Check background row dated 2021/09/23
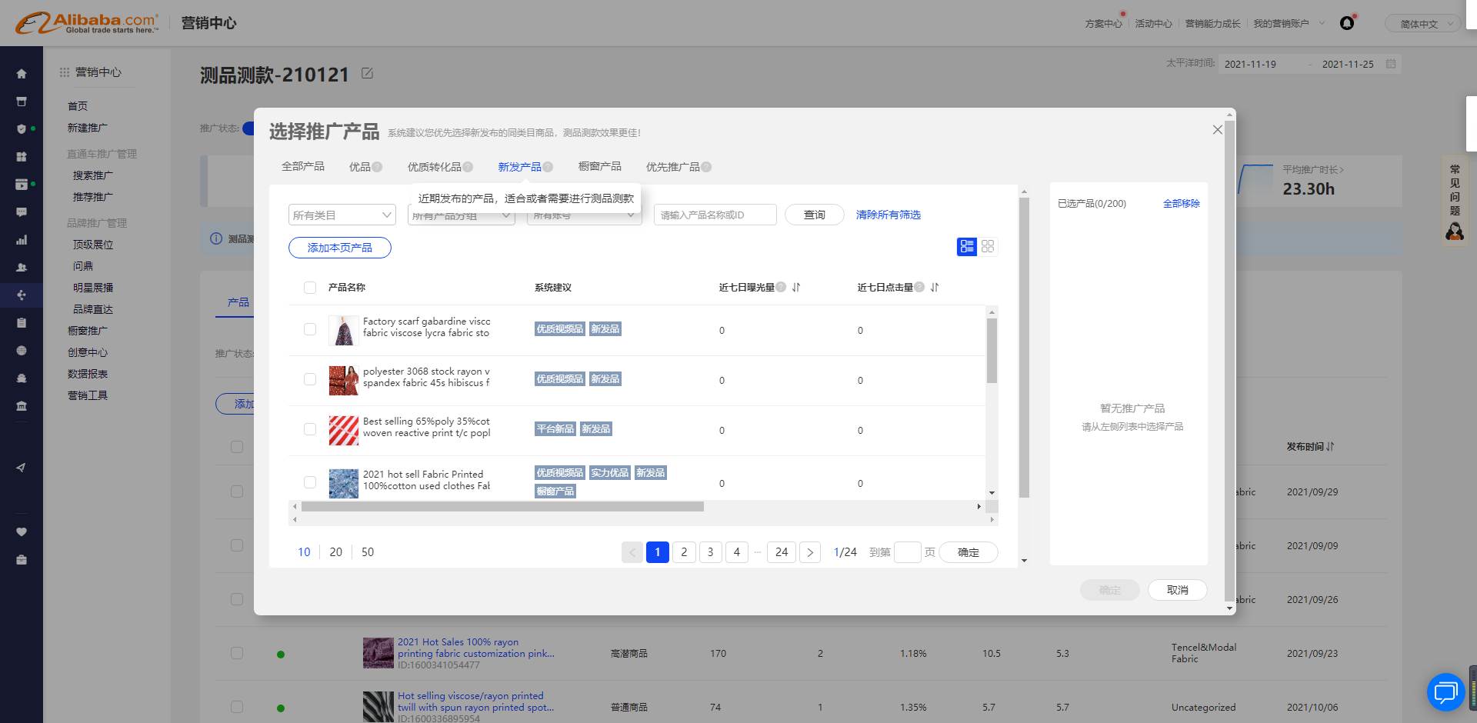 pyautogui.click(x=237, y=653)
